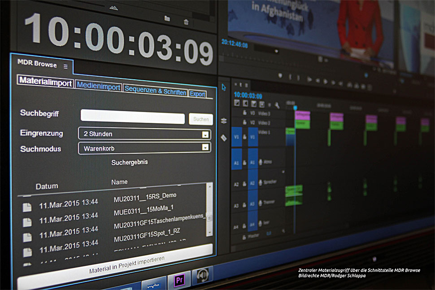Image resolution: width=435 pixels, height=290 pixels.
Task: Add marker in program monitor controls
Action: (280, 75)
